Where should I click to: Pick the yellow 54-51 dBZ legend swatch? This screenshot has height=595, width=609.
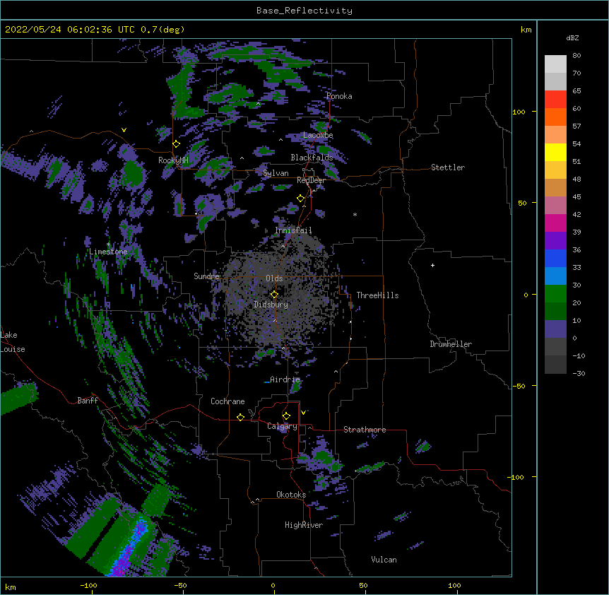tap(555, 153)
